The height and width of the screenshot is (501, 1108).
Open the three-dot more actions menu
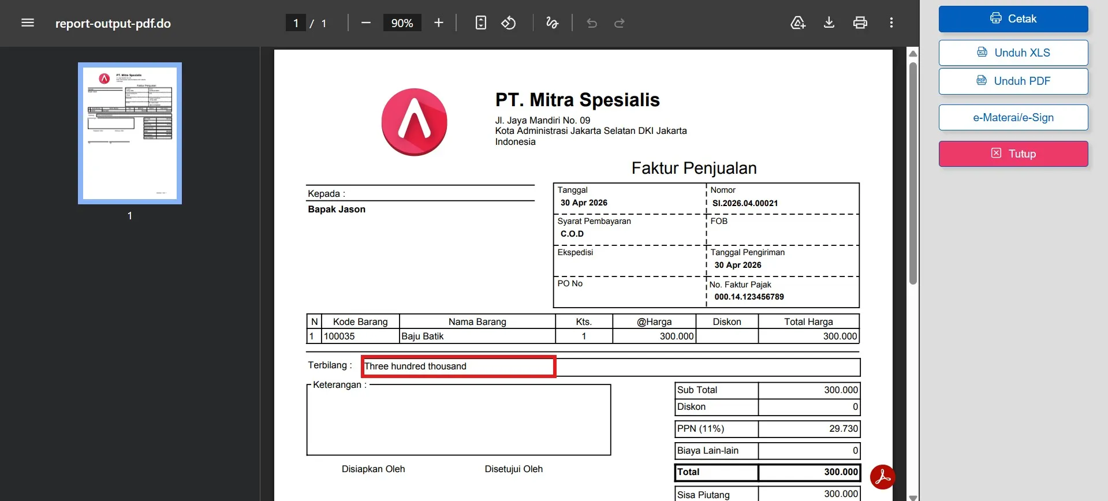(x=891, y=23)
